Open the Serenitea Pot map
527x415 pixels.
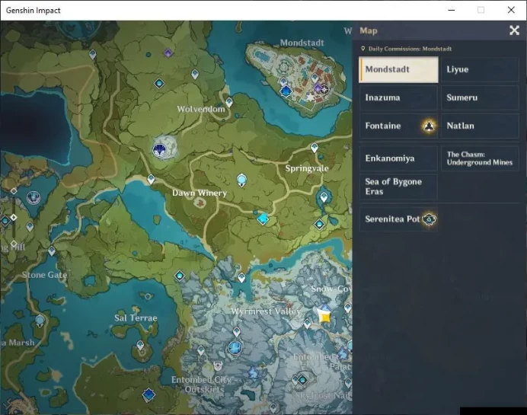398,219
